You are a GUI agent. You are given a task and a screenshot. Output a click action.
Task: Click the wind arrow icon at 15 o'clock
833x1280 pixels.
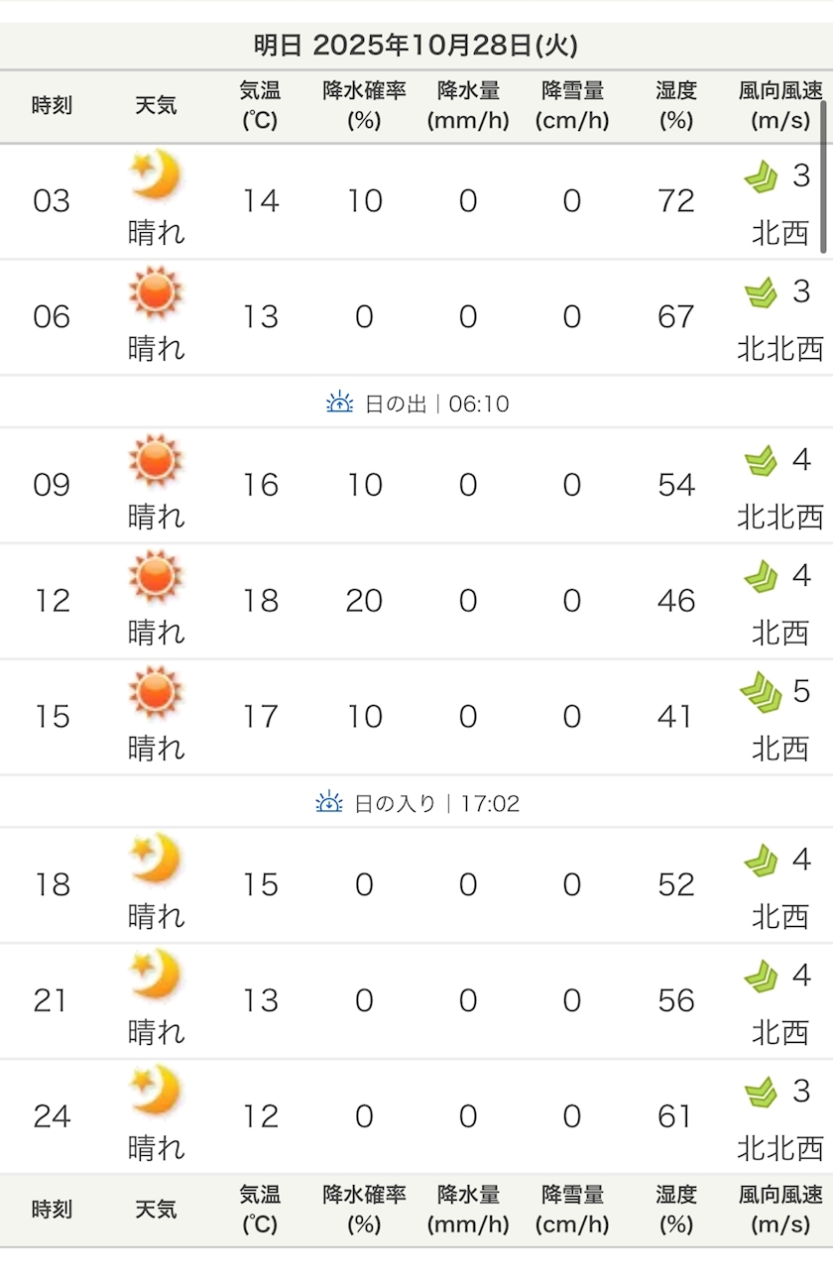(762, 691)
